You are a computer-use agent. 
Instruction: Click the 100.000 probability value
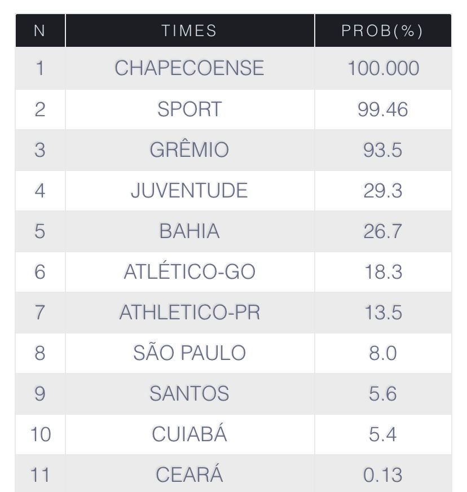pos(383,68)
